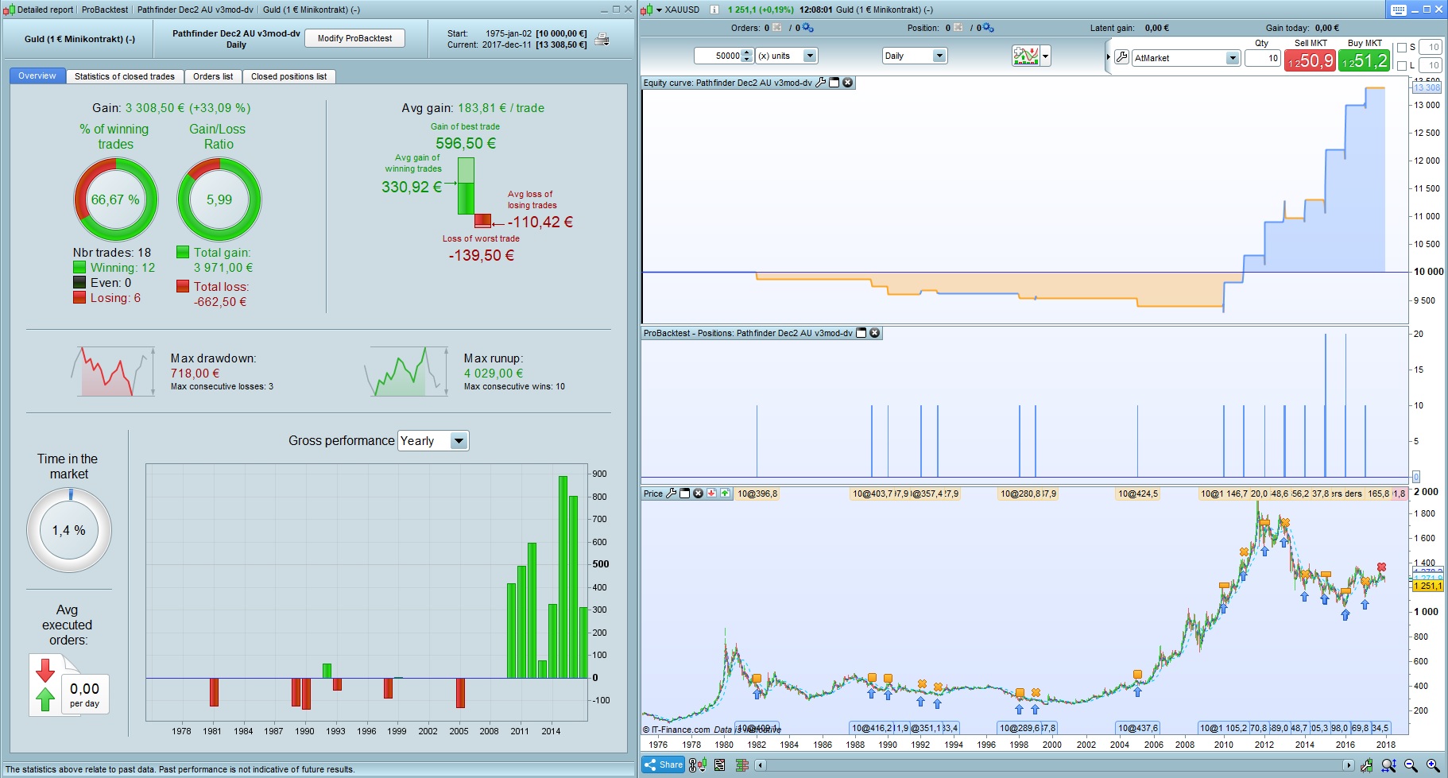Click the worst trade loss -139,50 €
Viewport: 1448px width, 778px height.
click(482, 256)
